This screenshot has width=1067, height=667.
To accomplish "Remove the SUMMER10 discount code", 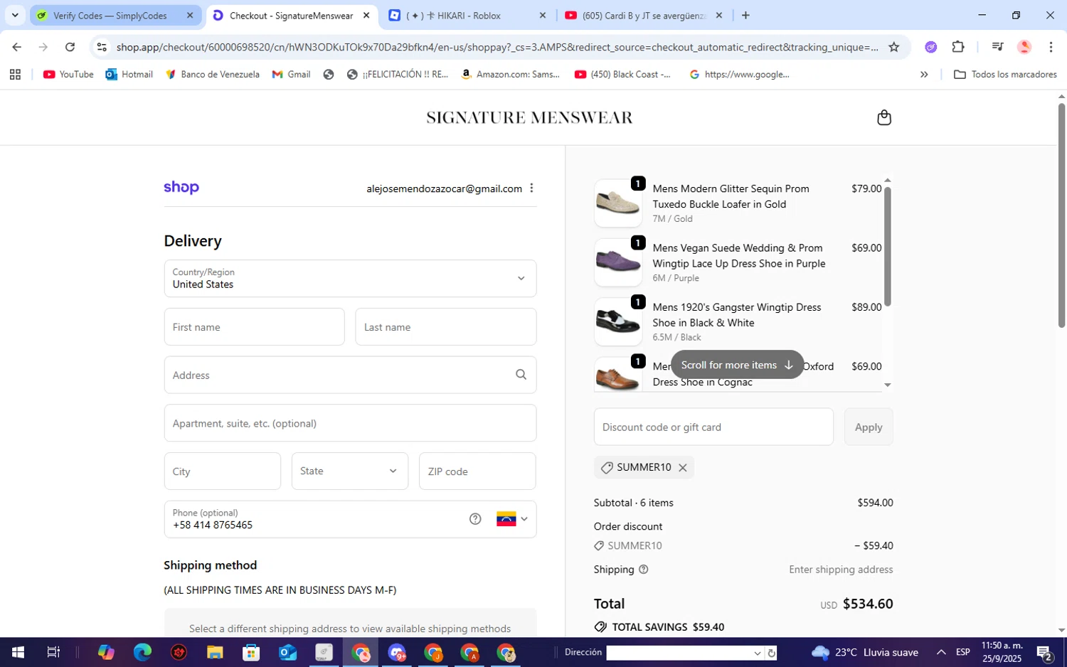I will click(x=682, y=467).
